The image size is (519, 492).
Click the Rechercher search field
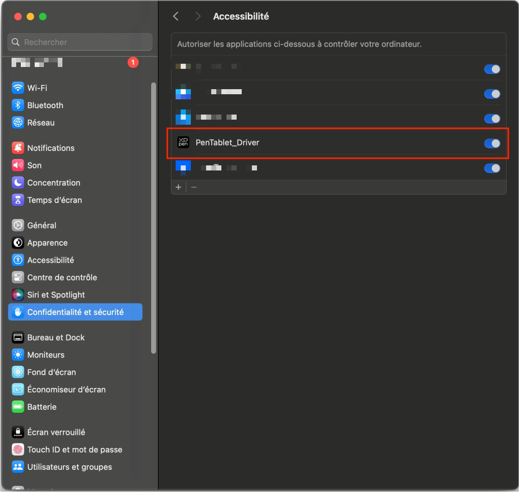coord(80,42)
